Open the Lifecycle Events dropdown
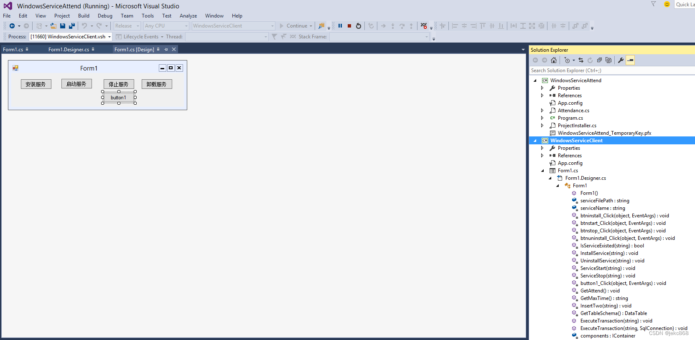 coord(140,37)
